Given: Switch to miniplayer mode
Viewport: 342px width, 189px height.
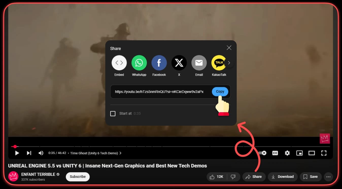Looking at the screenshot, I should (x=299, y=153).
